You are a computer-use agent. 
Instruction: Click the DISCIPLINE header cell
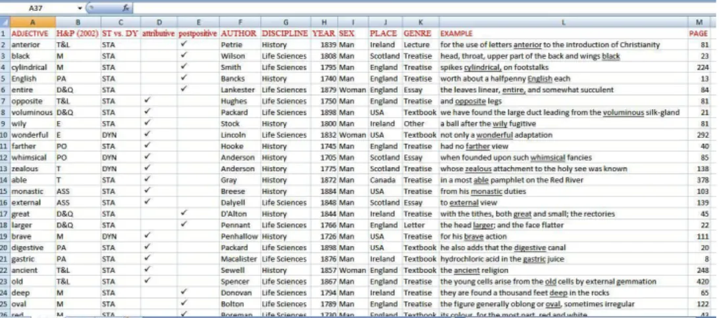[286, 34]
